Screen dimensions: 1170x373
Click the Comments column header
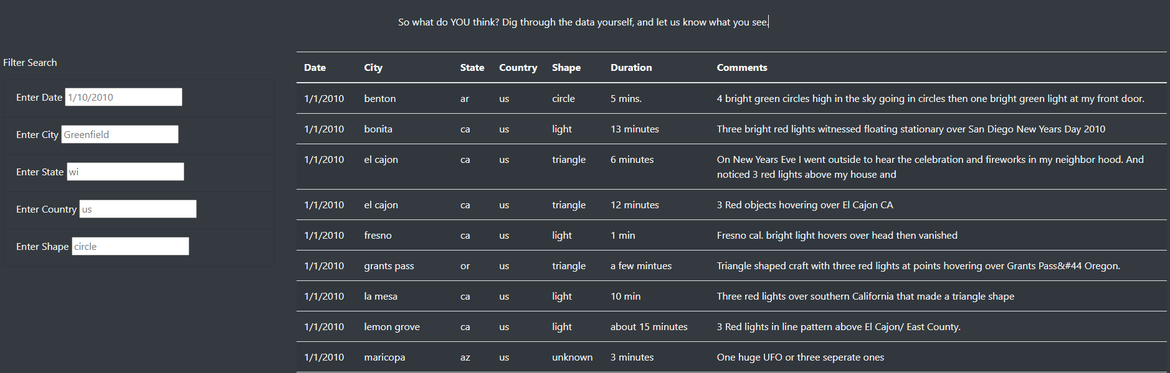pyautogui.click(x=742, y=67)
